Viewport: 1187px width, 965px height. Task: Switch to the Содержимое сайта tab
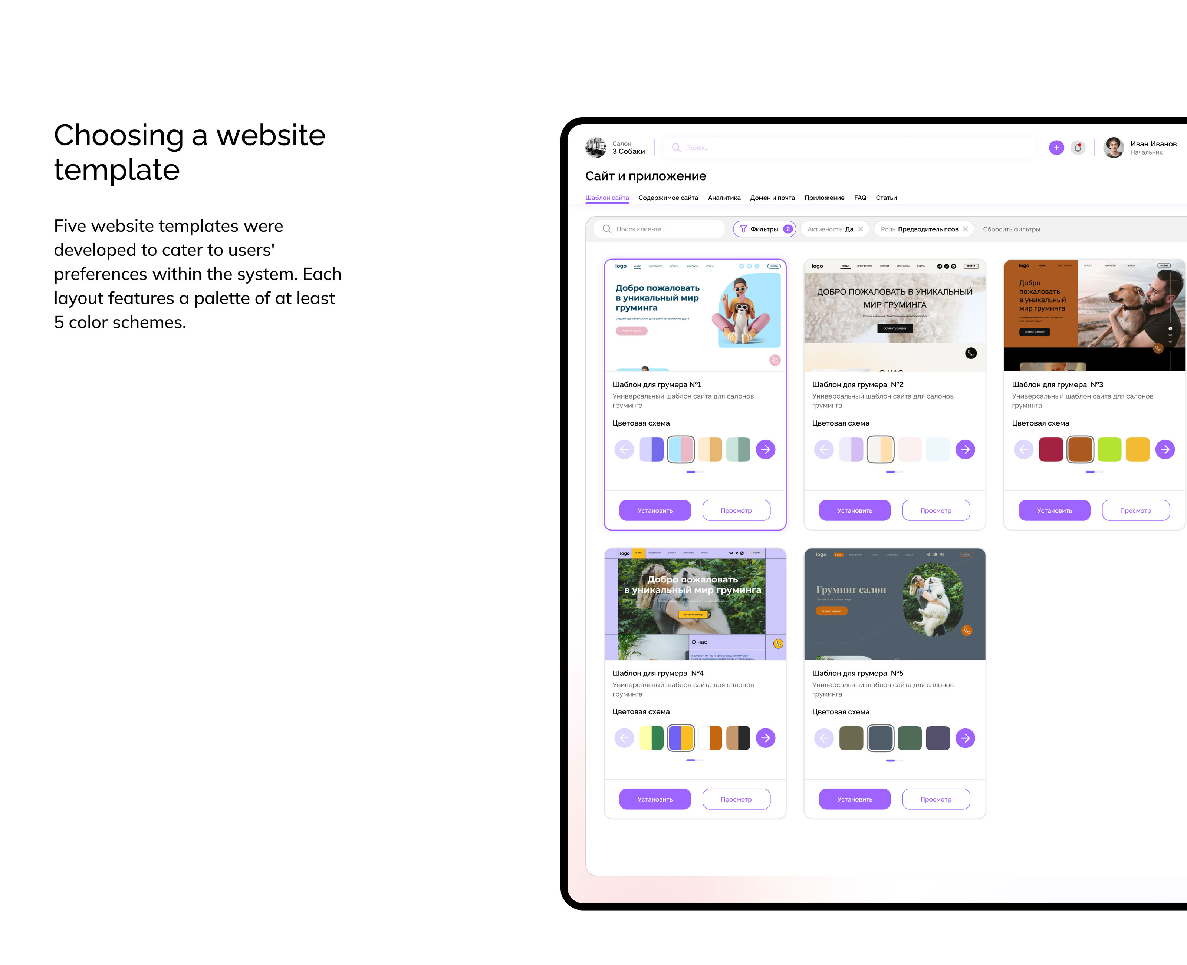[667, 198]
